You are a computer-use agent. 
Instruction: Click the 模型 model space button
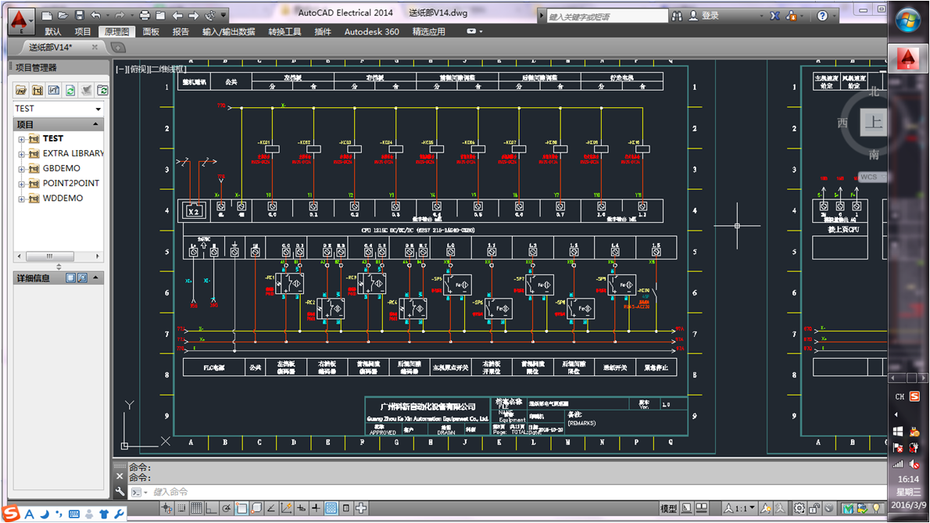(668, 508)
